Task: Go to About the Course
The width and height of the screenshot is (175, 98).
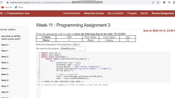Action: click(x=94, y=13)
